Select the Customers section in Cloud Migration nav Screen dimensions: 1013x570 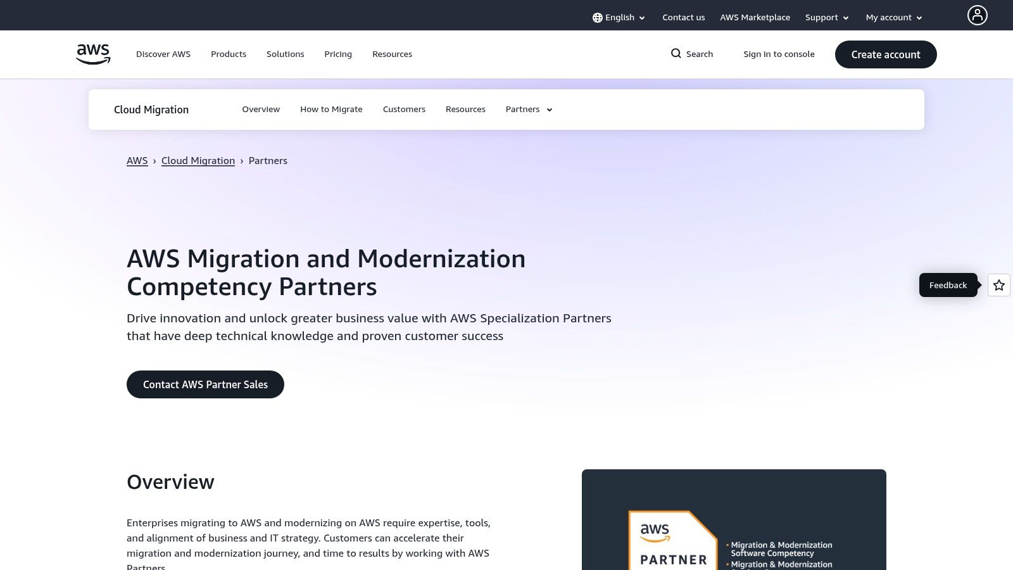404,109
